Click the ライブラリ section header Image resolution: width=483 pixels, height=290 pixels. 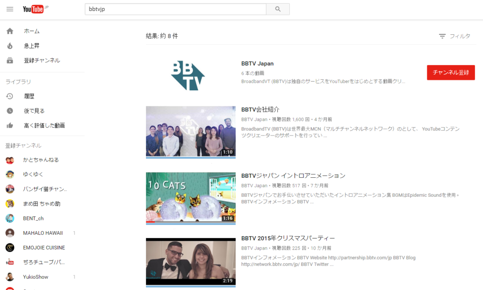click(18, 82)
